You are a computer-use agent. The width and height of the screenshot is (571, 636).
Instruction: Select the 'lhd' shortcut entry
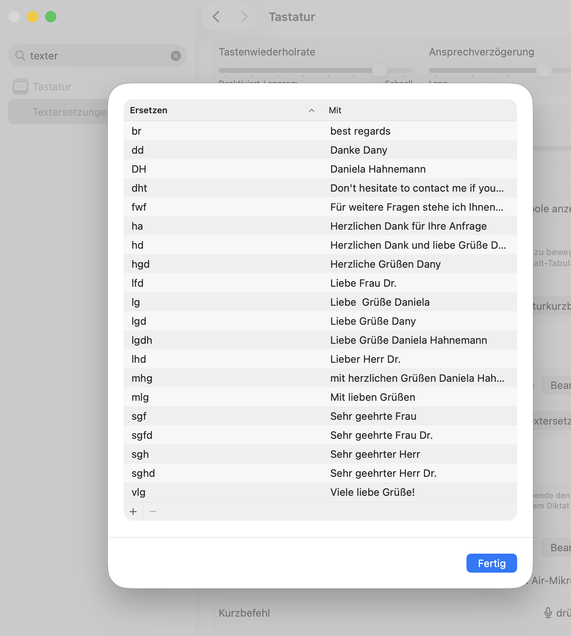(x=139, y=359)
